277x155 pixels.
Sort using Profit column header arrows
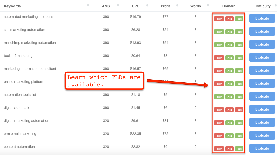[x=177, y=5]
